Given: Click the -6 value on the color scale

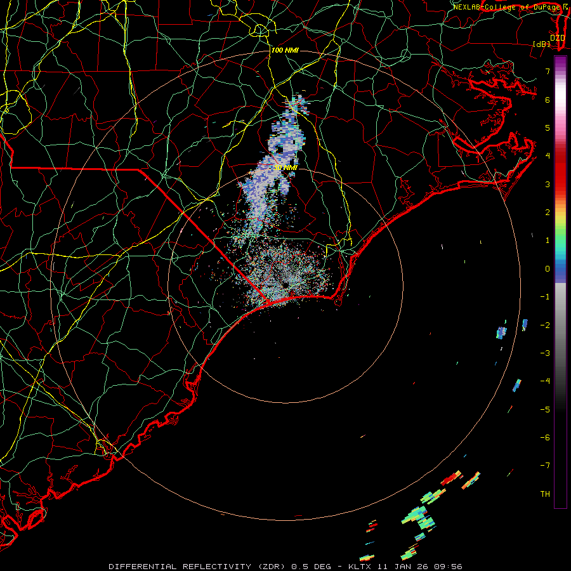Looking at the screenshot, I should point(545,438).
